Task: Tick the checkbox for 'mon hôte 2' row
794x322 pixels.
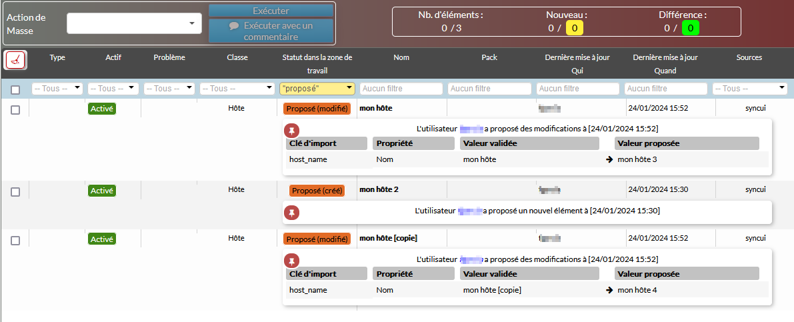Action: pos(15,192)
